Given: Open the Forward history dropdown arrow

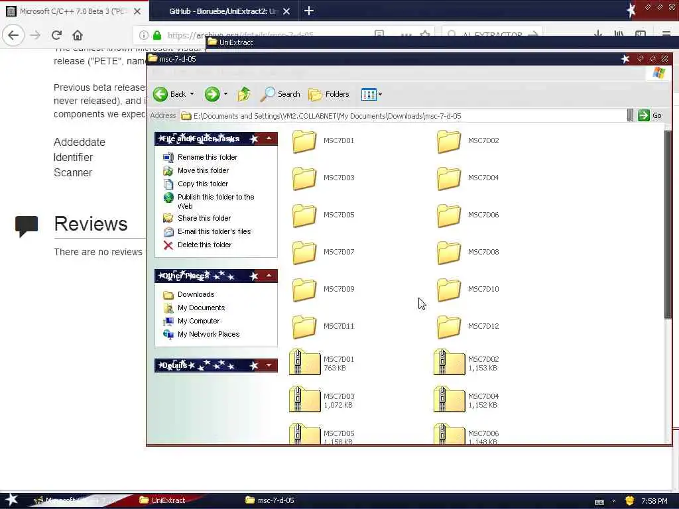Looking at the screenshot, I should (225, 94).
